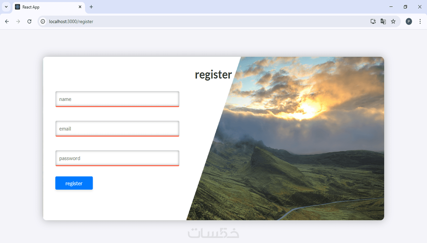
Task: Minimize the browser window
Action: point(391,7)
